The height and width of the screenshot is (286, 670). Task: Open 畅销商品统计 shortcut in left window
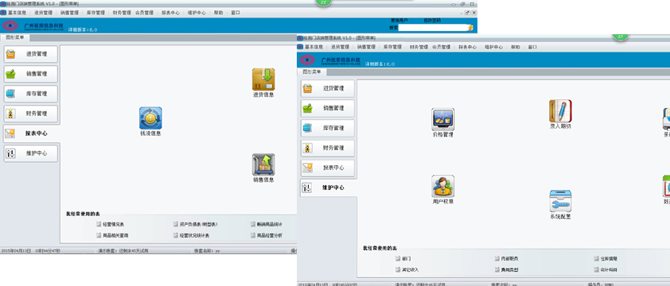tap(267, 224)
